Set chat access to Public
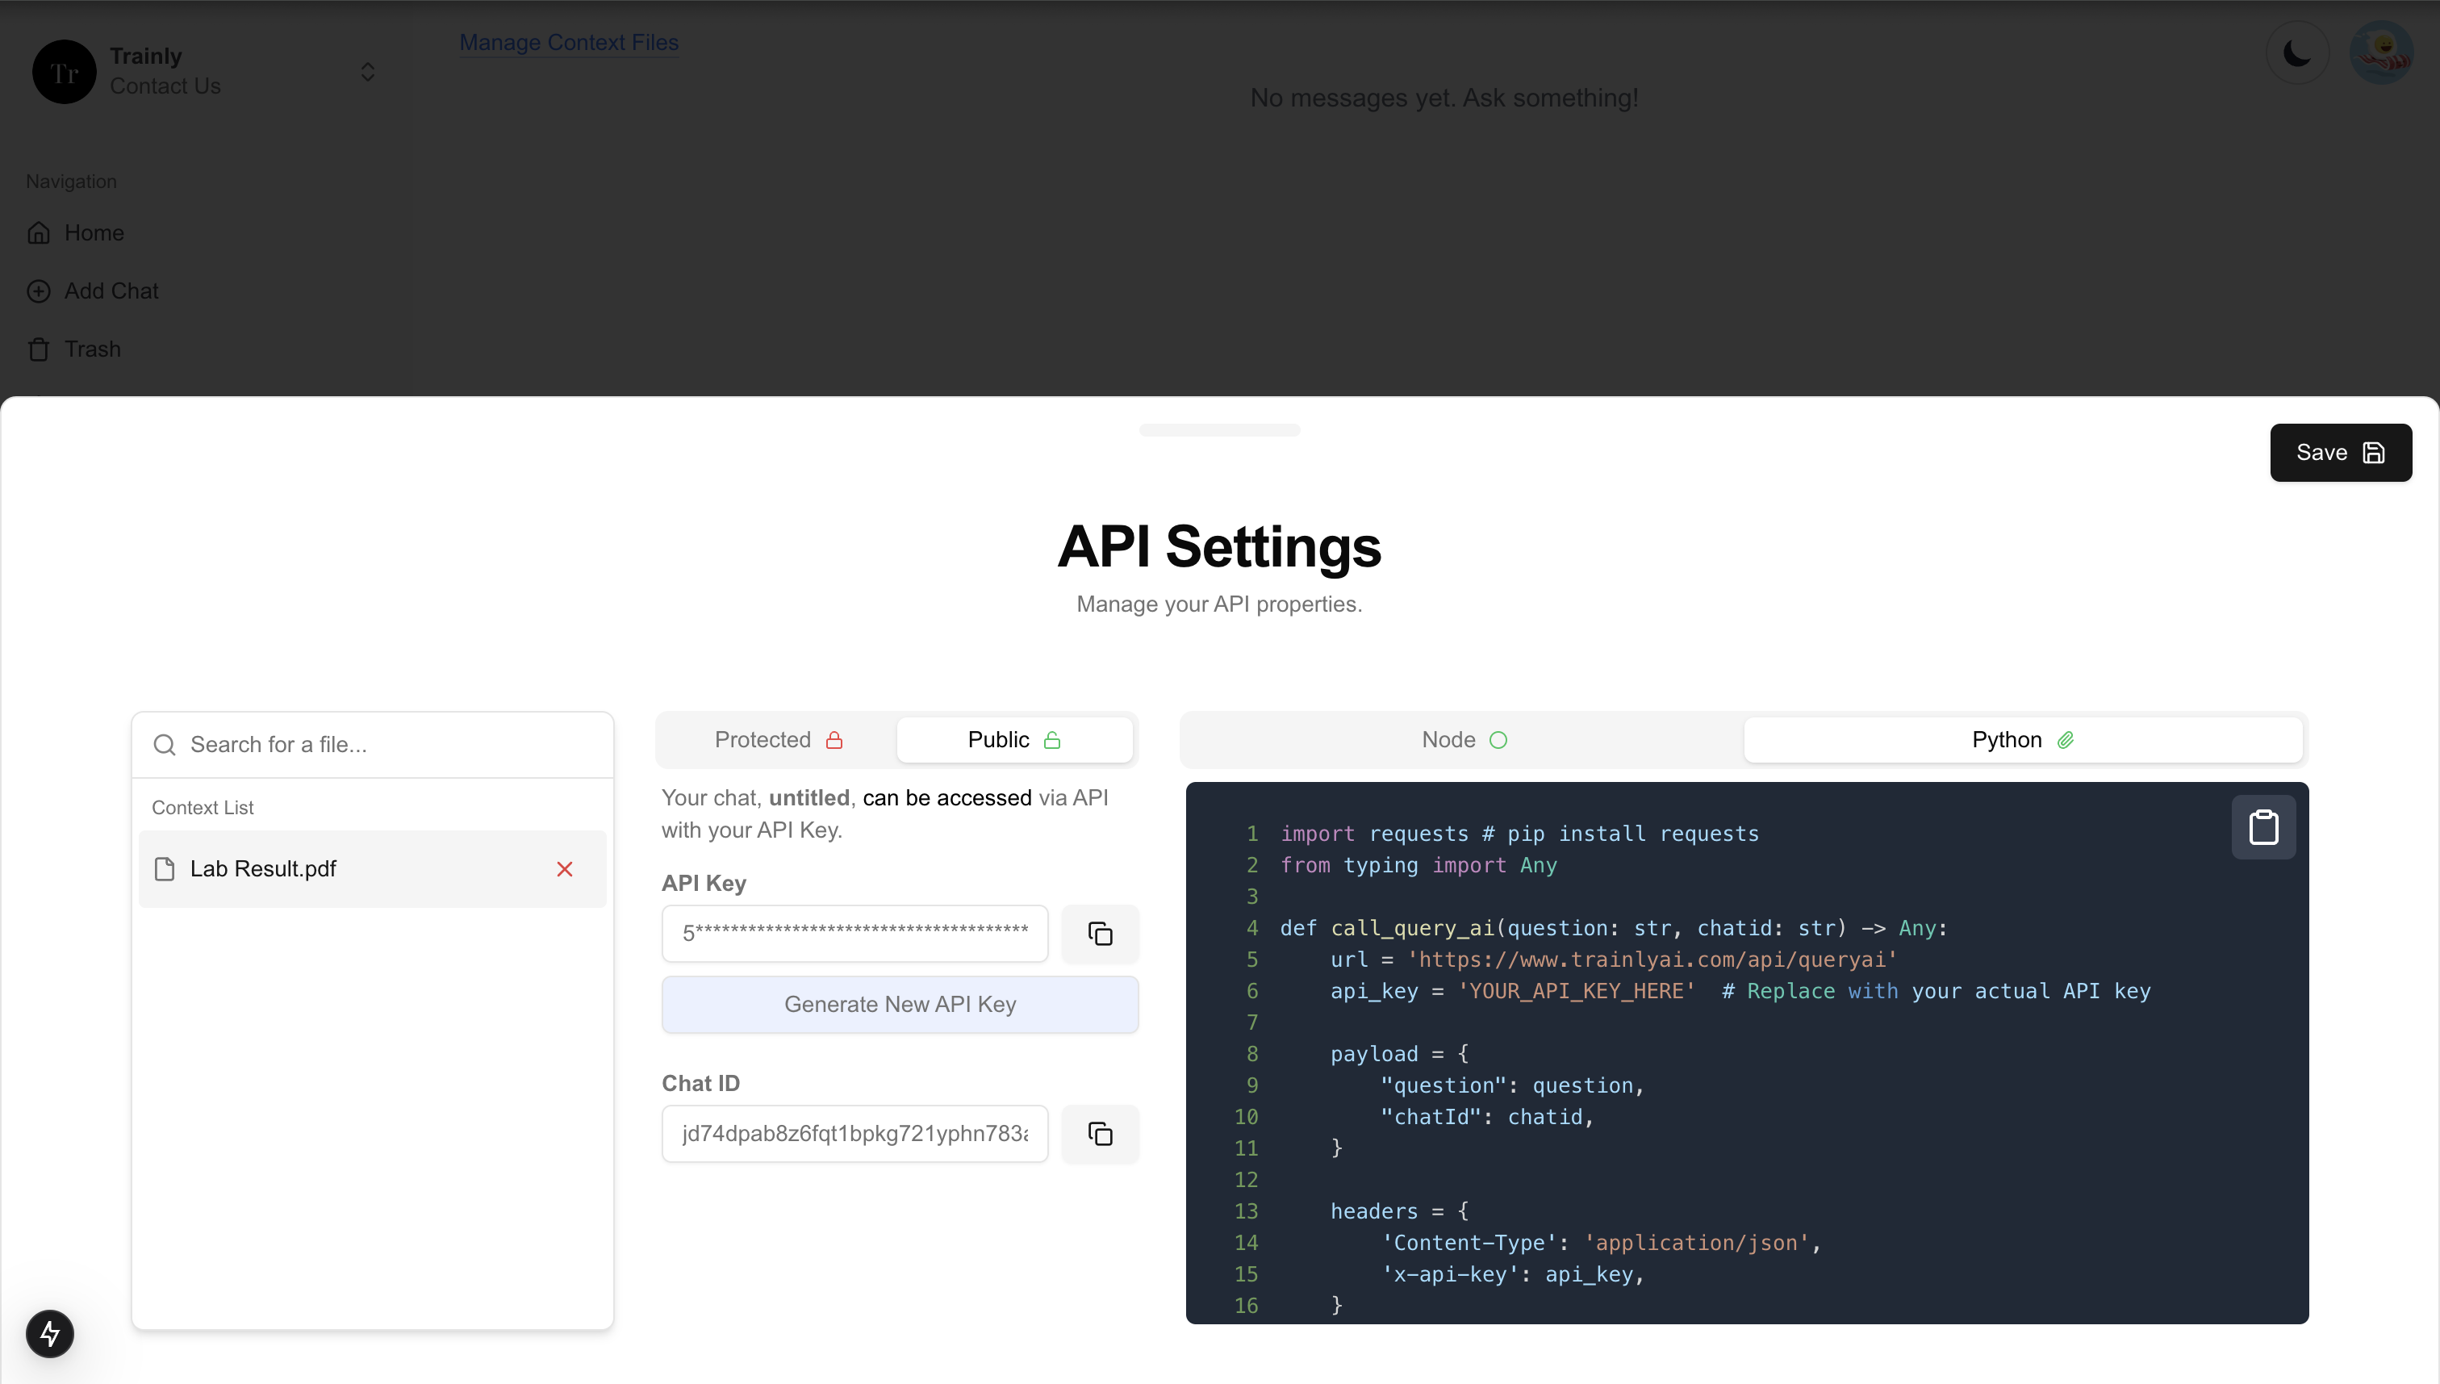Image resolution: width=2440 pixels, height=1384 pixels. click(x=1013, y=739)
